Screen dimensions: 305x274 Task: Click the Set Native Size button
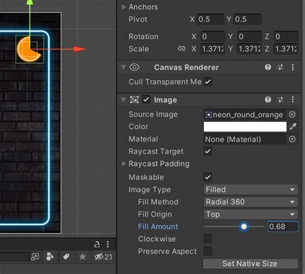(250, 264)
